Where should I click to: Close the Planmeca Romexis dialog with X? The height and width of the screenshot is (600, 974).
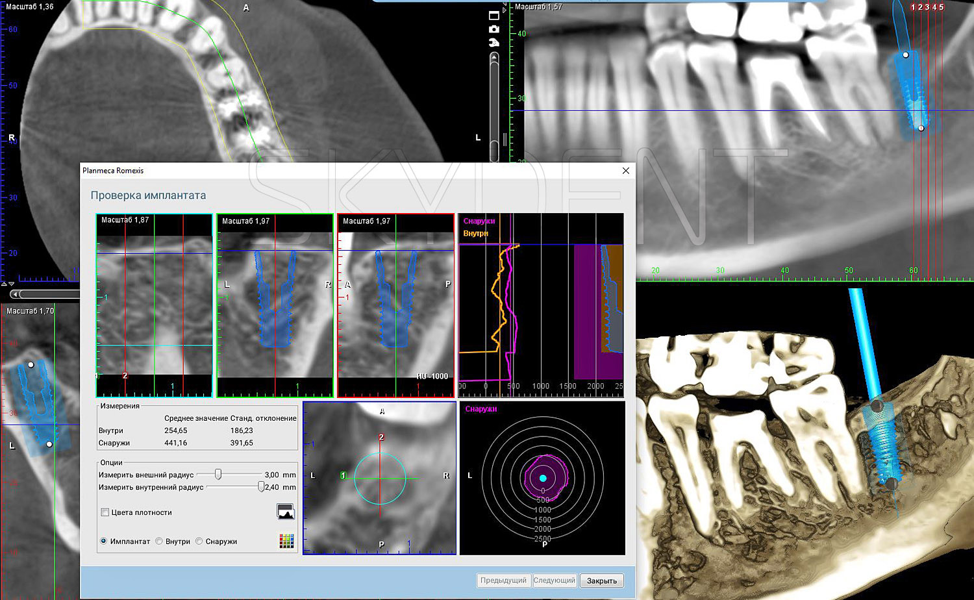point(626,171)
